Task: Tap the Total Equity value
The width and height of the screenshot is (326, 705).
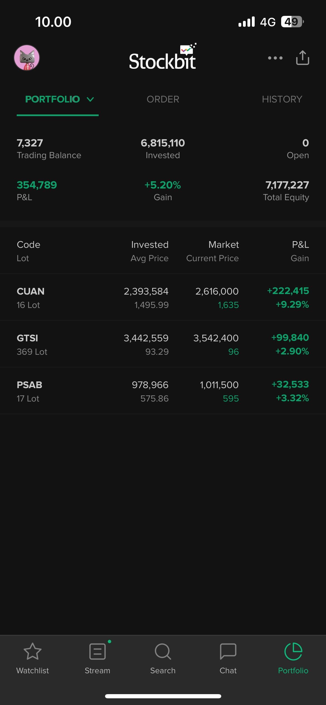Action: coord(287,185)
